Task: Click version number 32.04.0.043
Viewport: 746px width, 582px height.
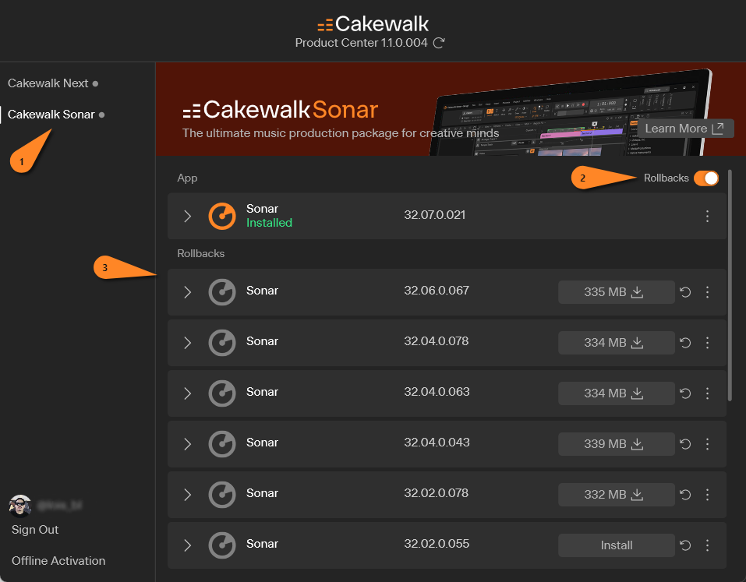Action: click(437, 443)
